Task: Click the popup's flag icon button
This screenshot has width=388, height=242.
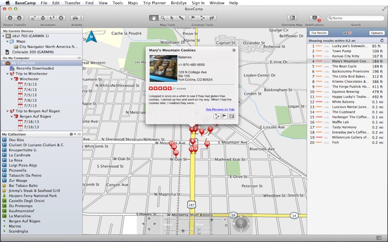Action: 225,116
